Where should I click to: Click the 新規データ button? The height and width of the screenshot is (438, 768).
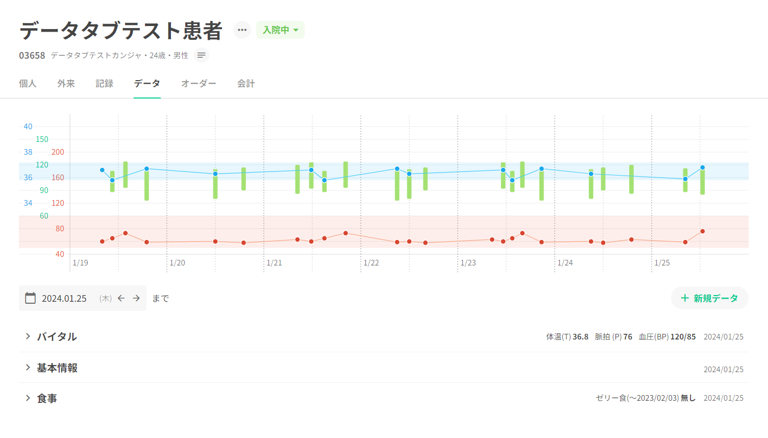point(709,298)
